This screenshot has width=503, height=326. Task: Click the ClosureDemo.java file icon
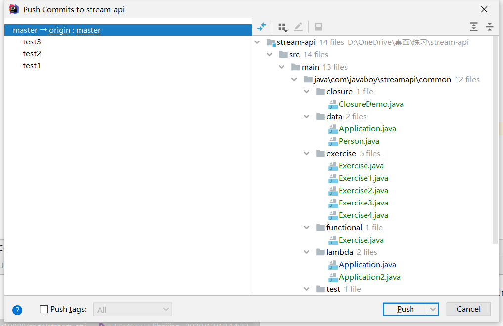(333, 104)
